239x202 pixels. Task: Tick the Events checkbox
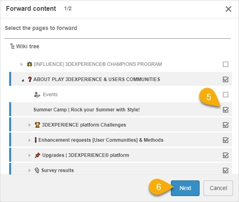pyautogui.click(x=226, y=95)
